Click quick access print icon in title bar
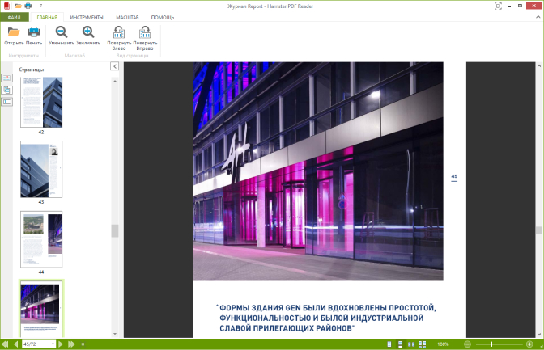 point(28,6)
